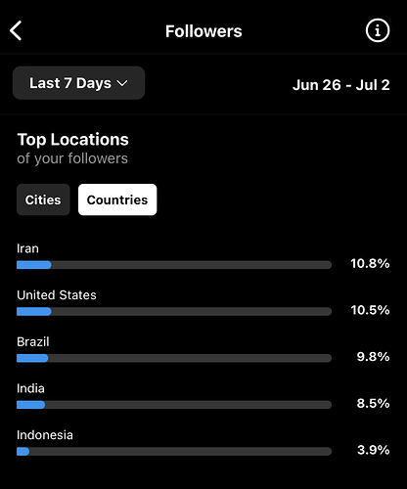Select the Brazil country label
The height and width of the screenshot is (489, 407).
click(33, 341)
